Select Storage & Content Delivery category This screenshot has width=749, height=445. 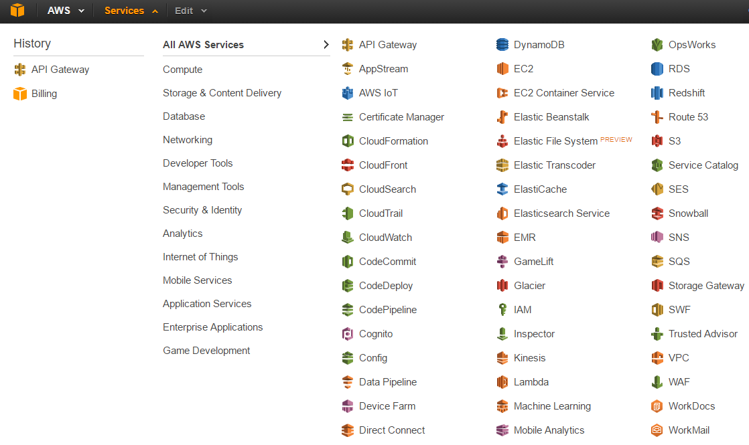tap(222, 93)
